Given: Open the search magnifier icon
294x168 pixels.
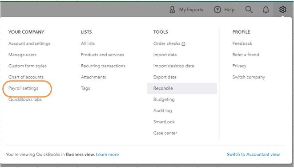Looking at the screenshot, I should pyautogui.click(x=249, y=9).
